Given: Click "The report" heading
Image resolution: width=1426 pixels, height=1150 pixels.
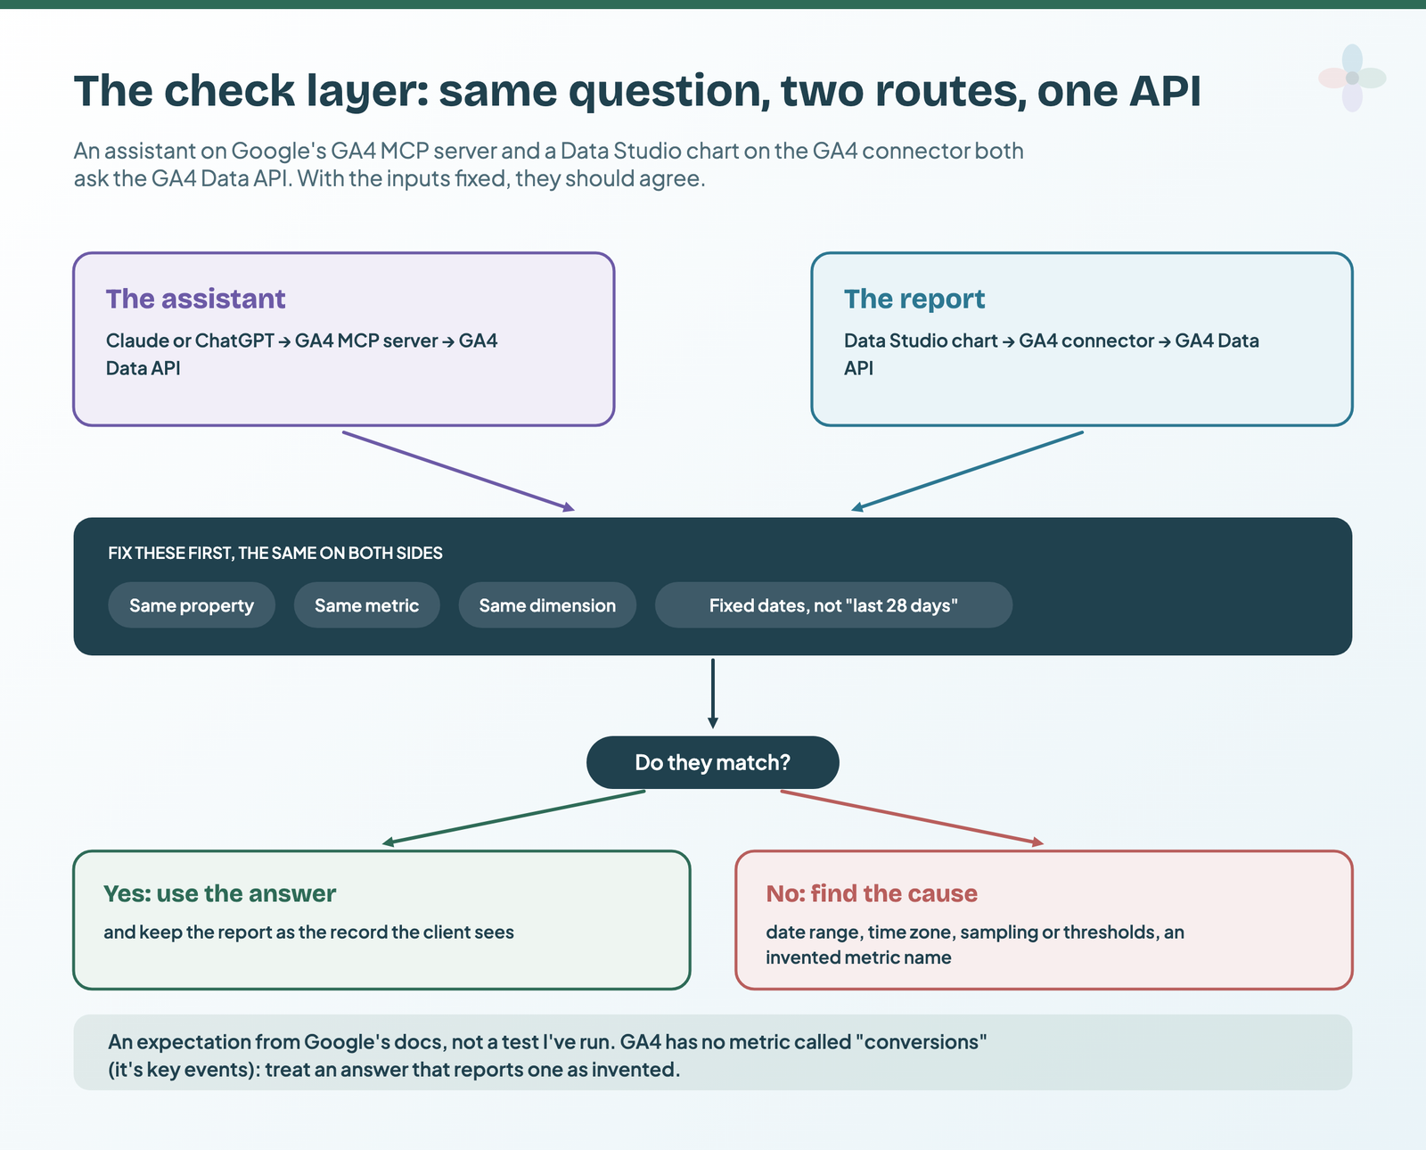Looking at the screenshot, I should point(914,299).
